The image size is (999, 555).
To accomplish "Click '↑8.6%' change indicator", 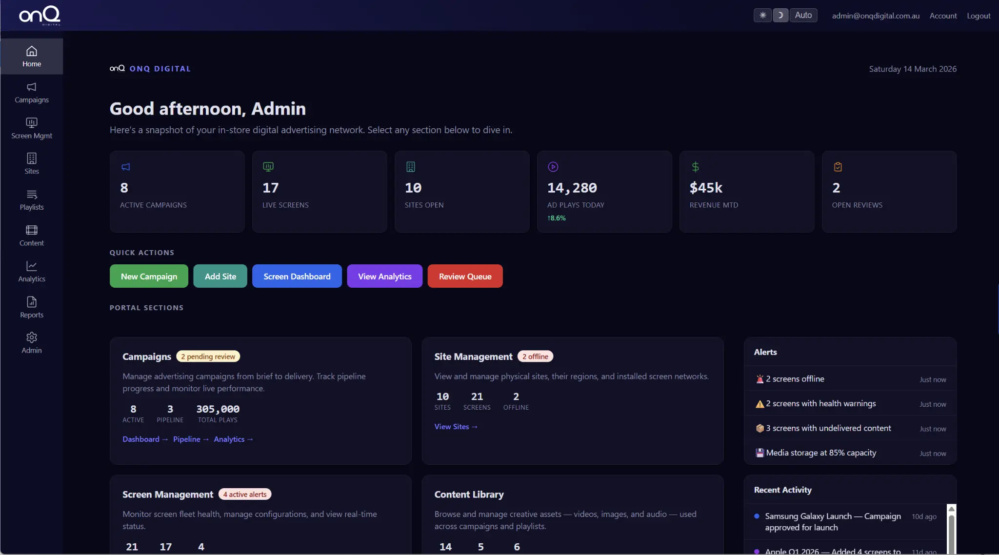I will [556, 218].
